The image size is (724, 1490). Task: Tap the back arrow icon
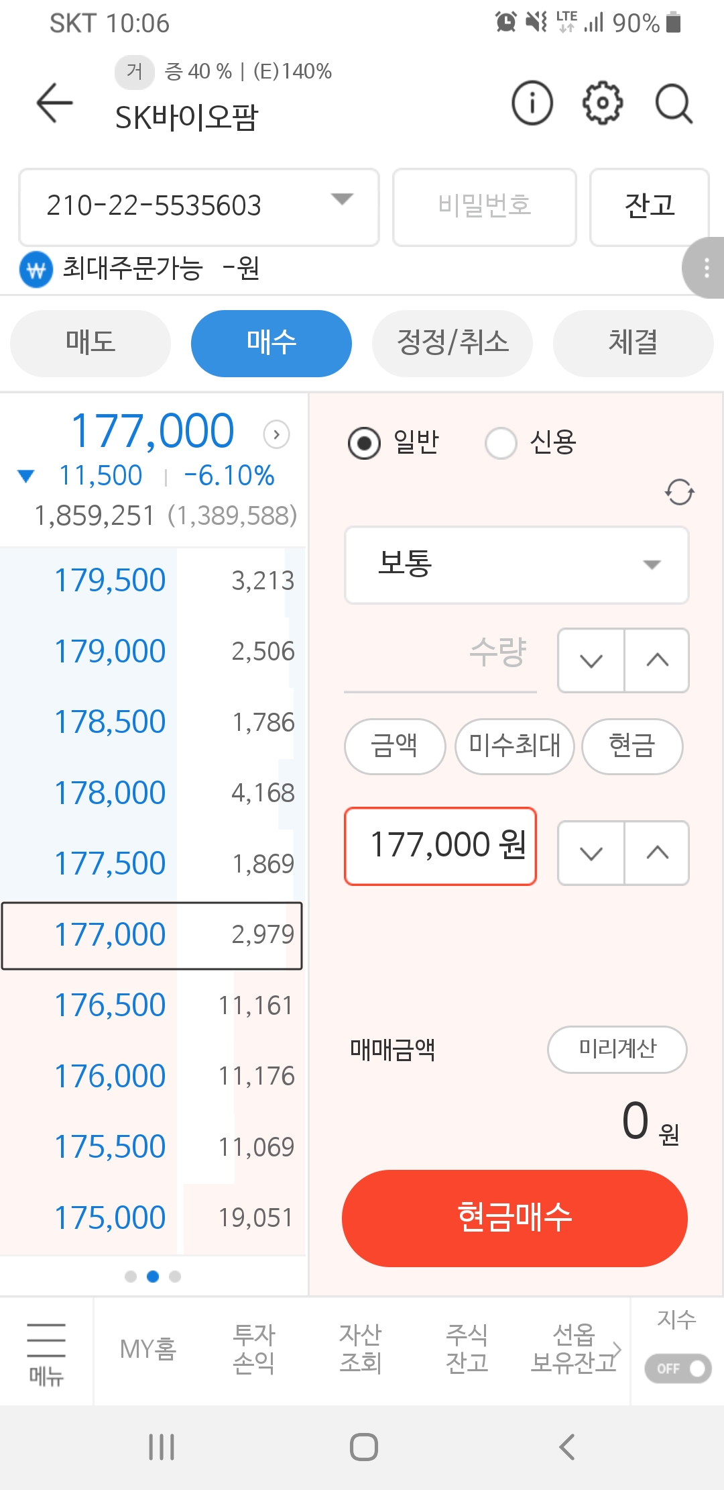[54, 103]
